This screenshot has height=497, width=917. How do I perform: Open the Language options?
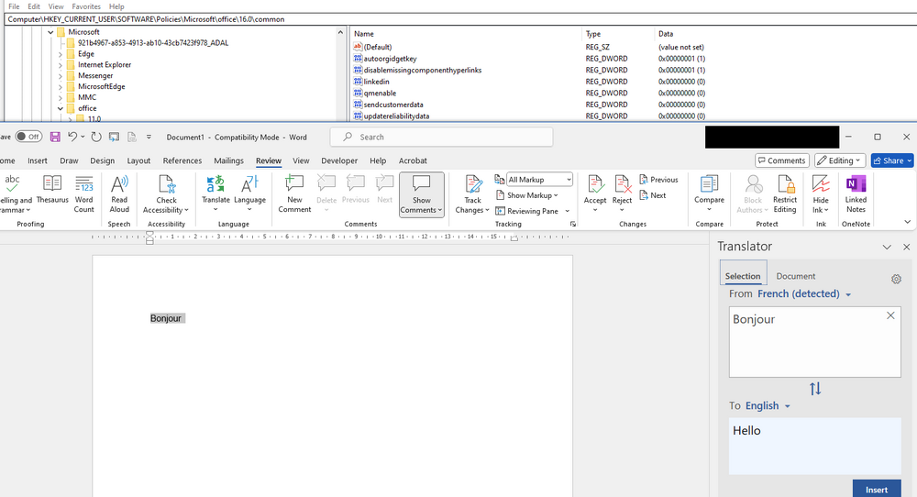click(x=249, y=194)
